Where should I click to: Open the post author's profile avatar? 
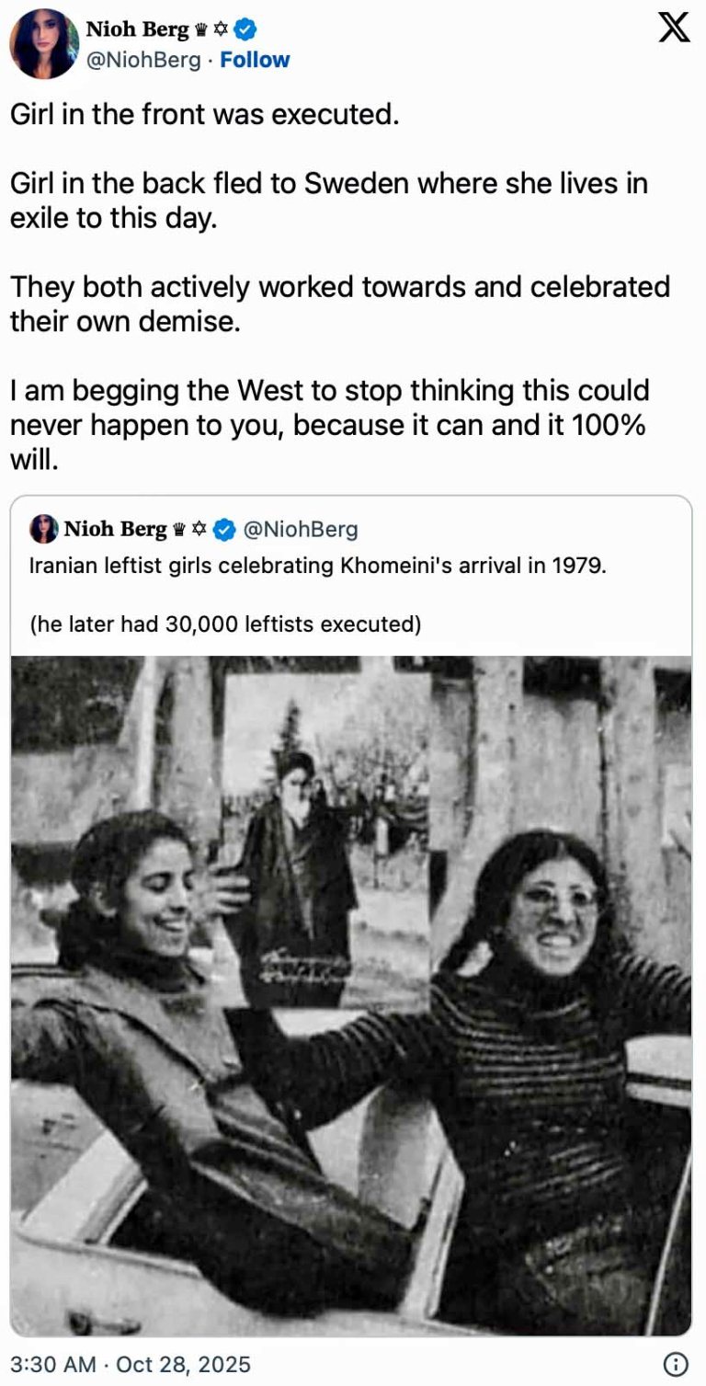(43, 43)
